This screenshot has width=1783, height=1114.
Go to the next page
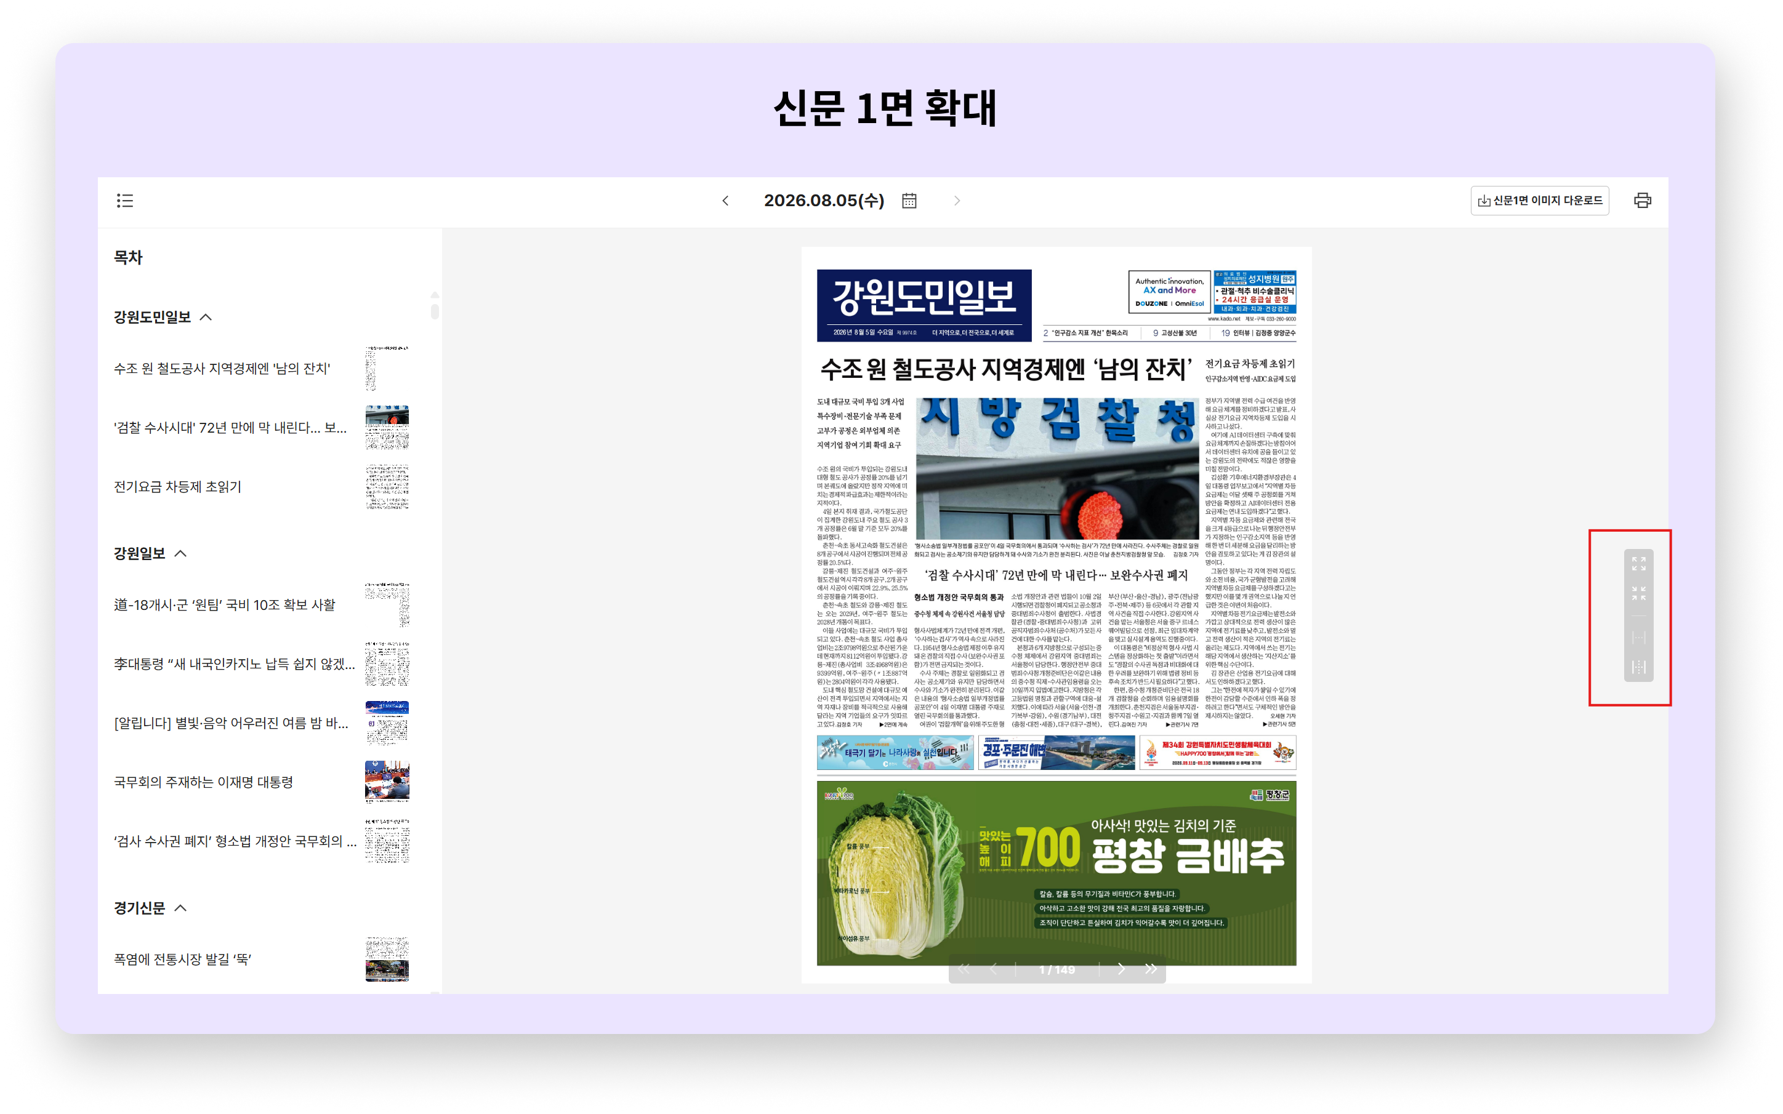[1121, 969]
